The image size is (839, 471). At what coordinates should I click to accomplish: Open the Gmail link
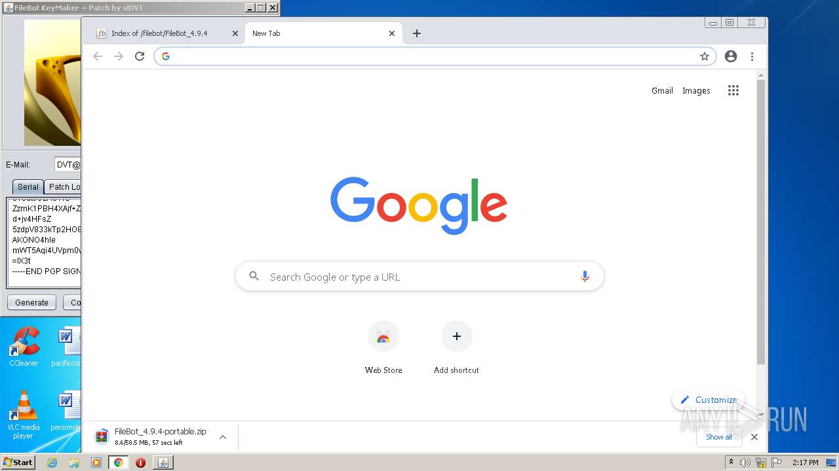[662, 91]
